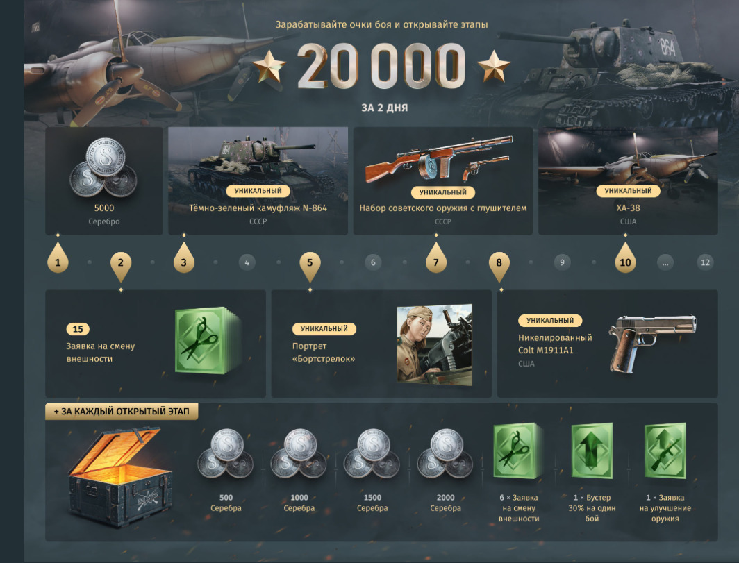The height and width of the screenshot is (563, 739).
Task: Select the 500 Серебра coin reward
Action: 225,454
